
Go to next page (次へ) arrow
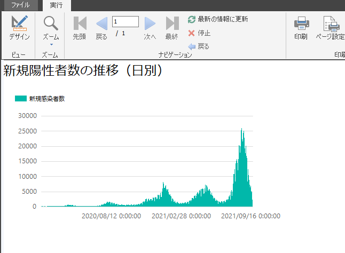point(150,23)
